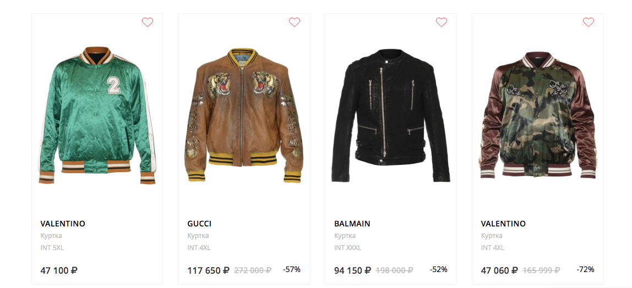This screenshot has width=632, height=288.
Task: Save the camouflage Valentino jacket to favorites
Action: click(589, 23)
